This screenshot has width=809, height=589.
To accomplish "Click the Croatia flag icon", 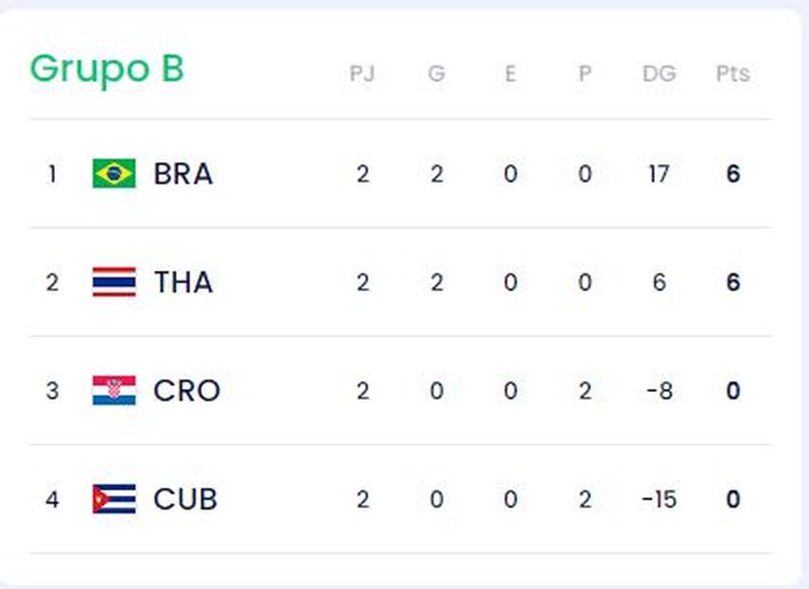I will click(114, 390).
